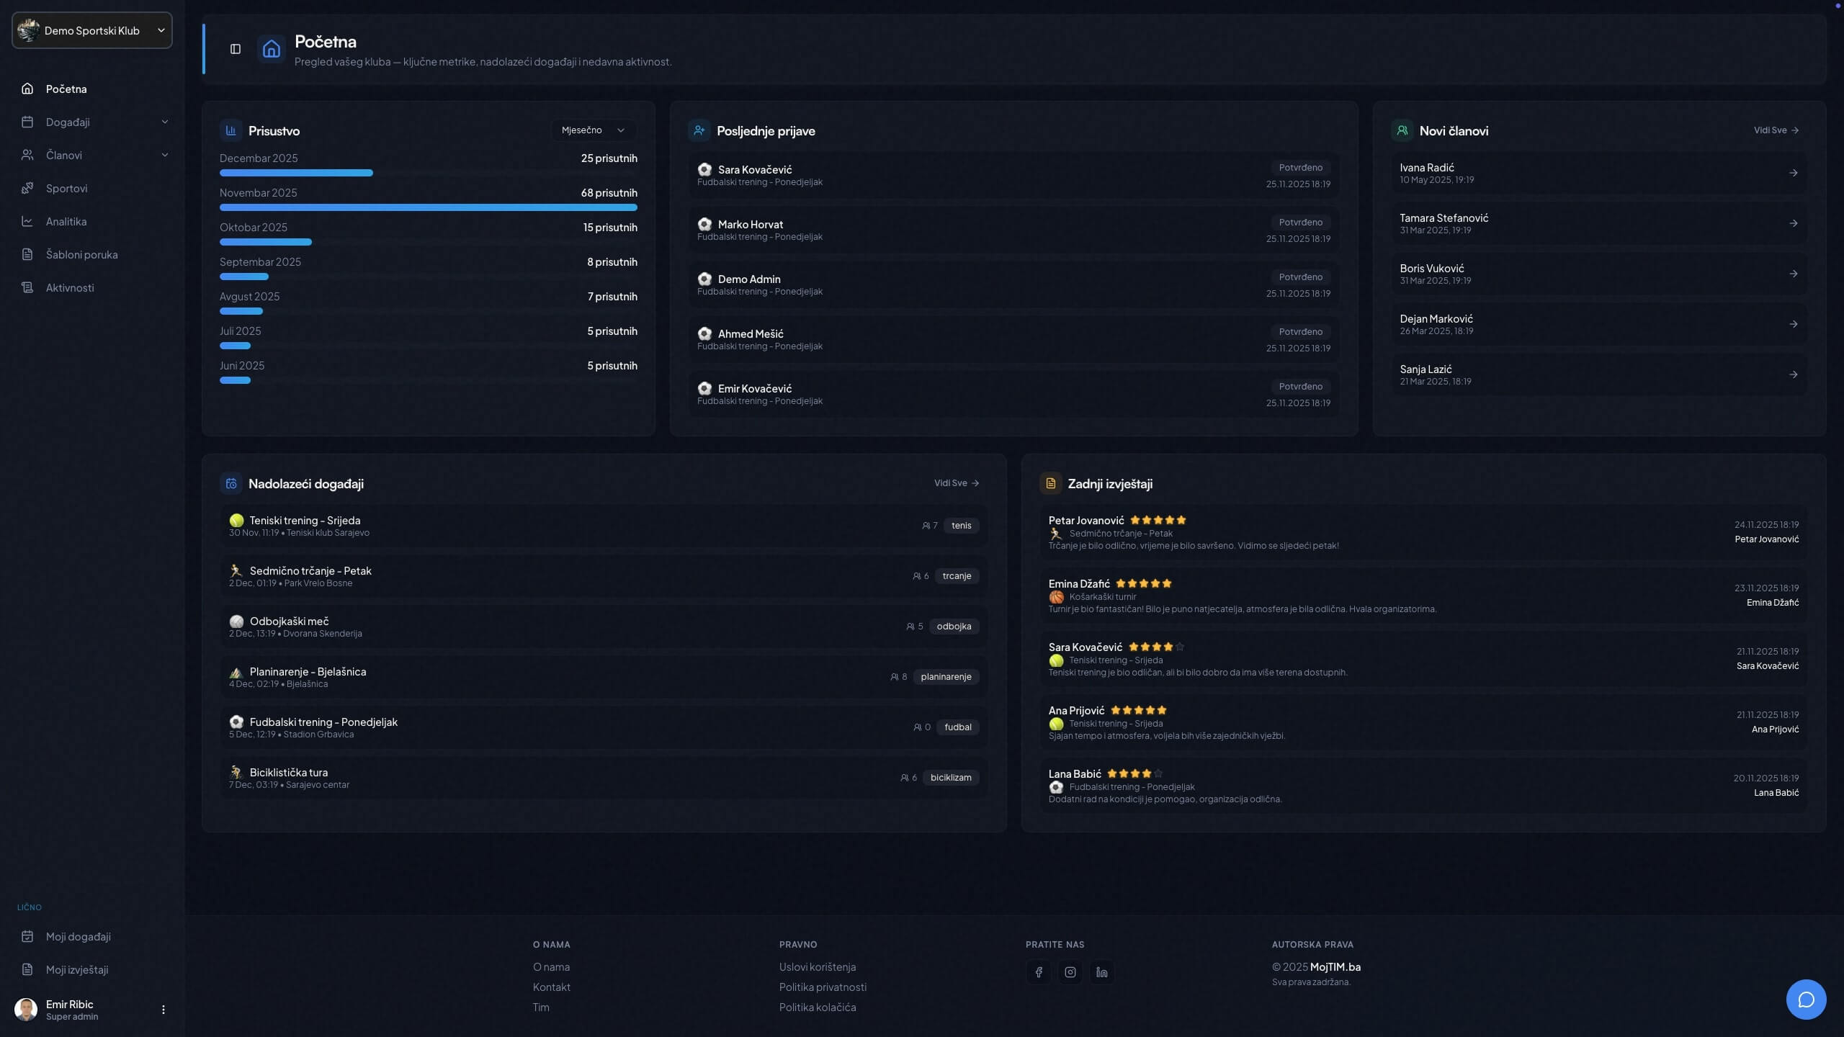Open the Demo Sportski Klub switcher
Viewport: 1844px width, 1037px height.
(x=91, y=30)
